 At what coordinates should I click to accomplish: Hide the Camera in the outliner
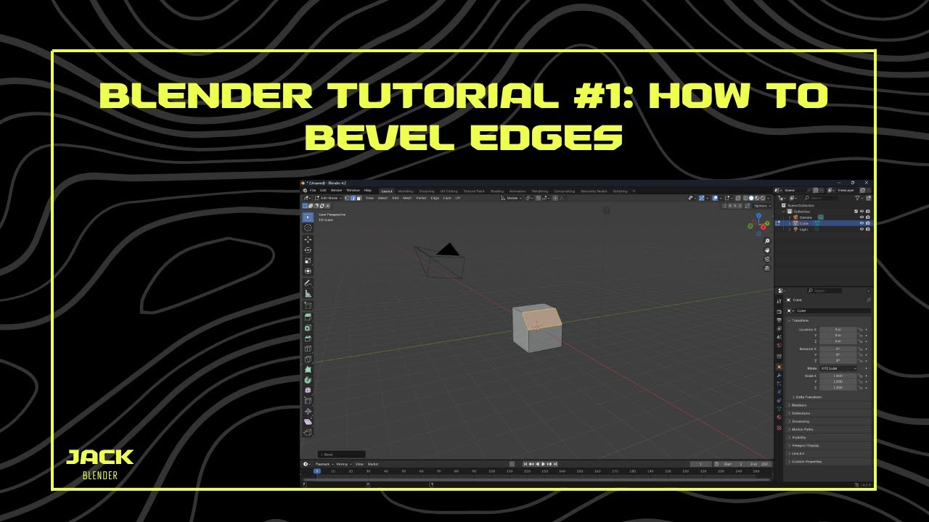862,217
